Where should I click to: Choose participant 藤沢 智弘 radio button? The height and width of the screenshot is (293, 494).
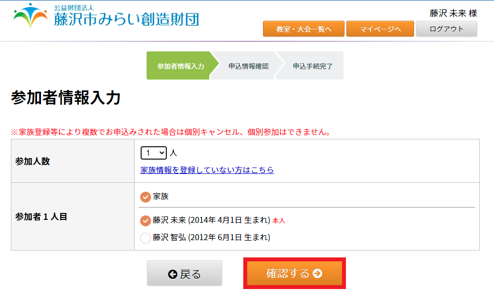click(146, 238)
